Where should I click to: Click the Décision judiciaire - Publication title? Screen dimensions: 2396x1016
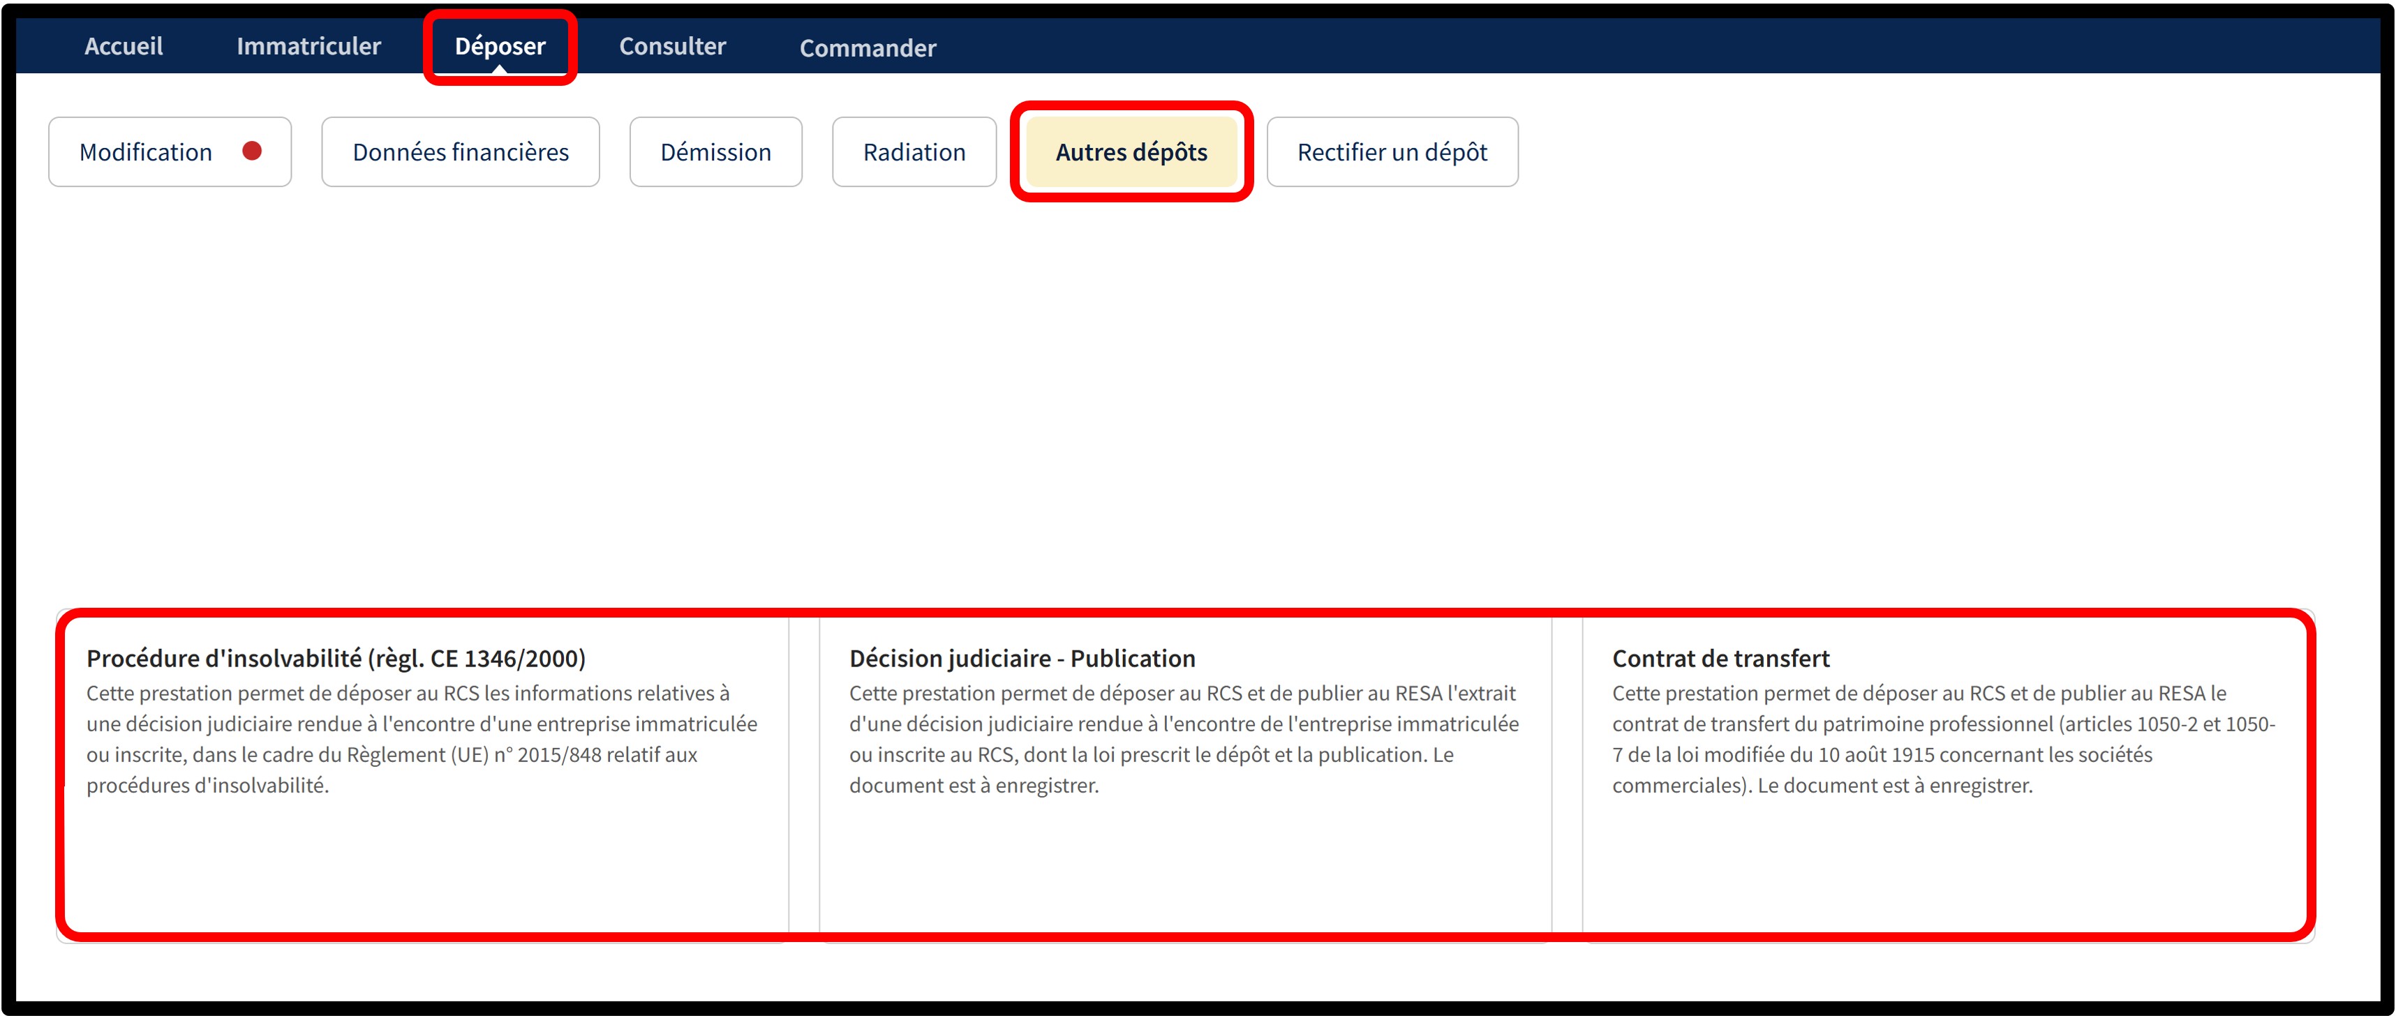(x=1021, y=658)
